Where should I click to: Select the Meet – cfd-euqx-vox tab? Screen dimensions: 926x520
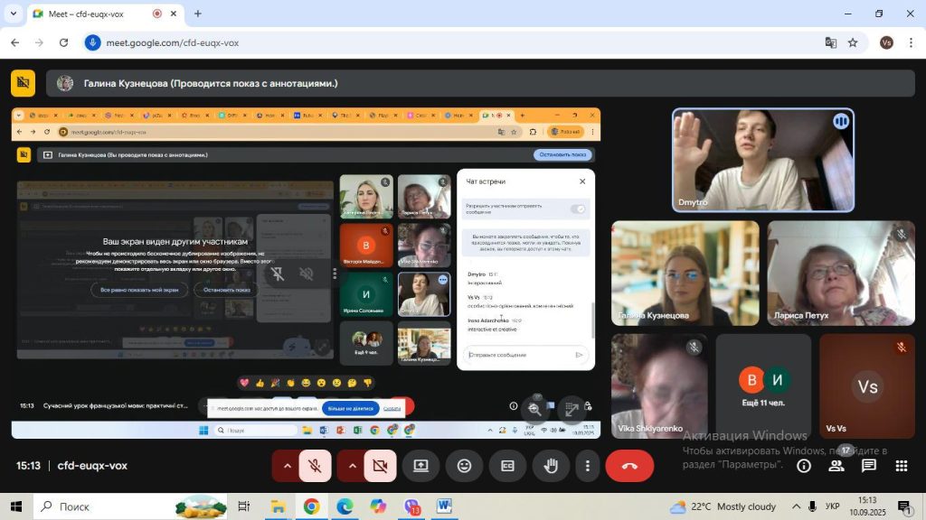pos(105,14)
